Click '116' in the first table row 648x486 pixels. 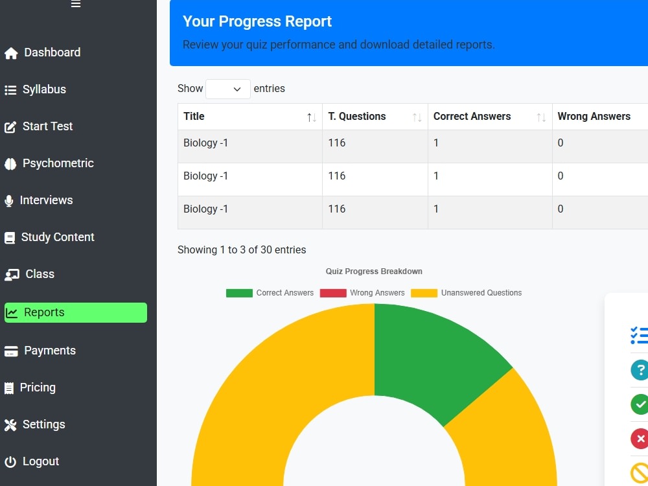(x=337, y=143)
